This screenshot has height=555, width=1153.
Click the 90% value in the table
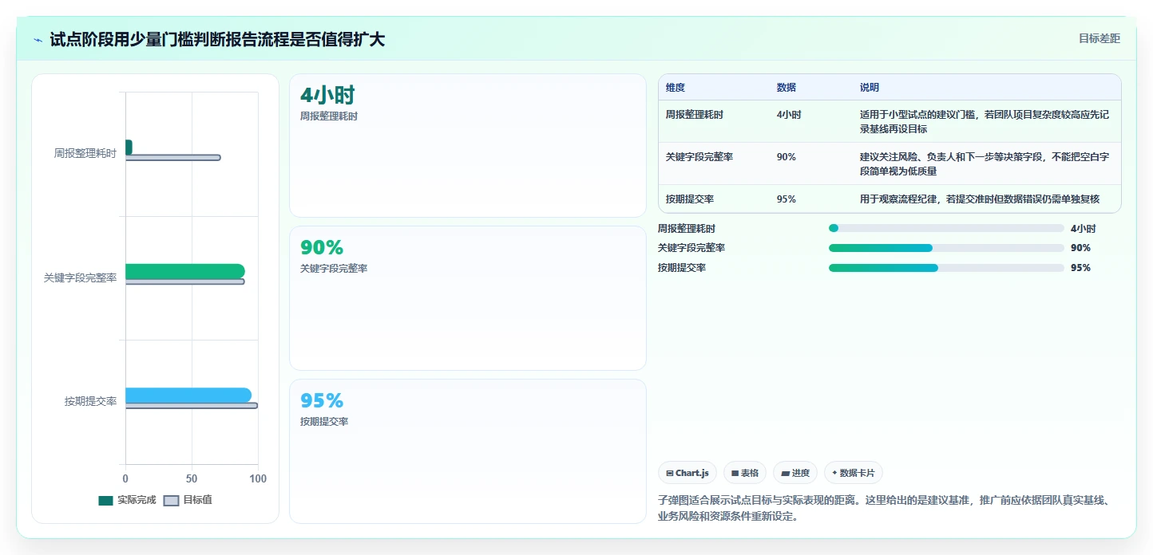(786, 156)
